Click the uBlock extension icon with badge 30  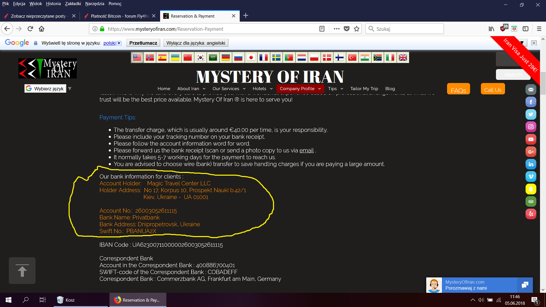click(x=503, y=28)
